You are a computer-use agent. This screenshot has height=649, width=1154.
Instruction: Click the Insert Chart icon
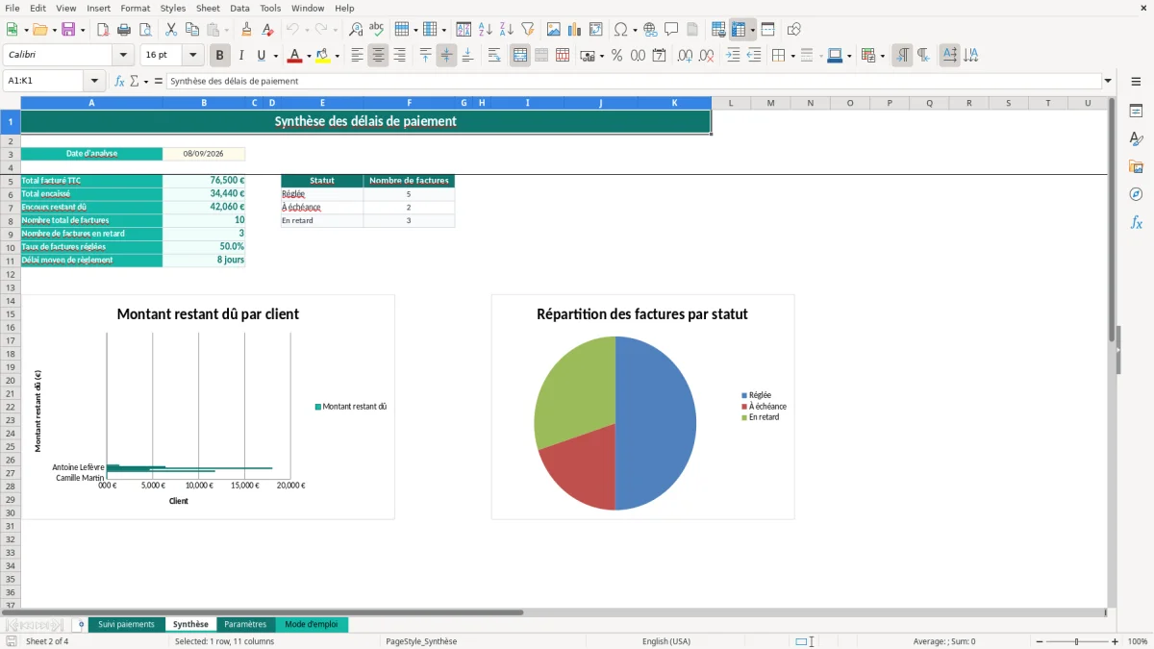pos(575,30)
